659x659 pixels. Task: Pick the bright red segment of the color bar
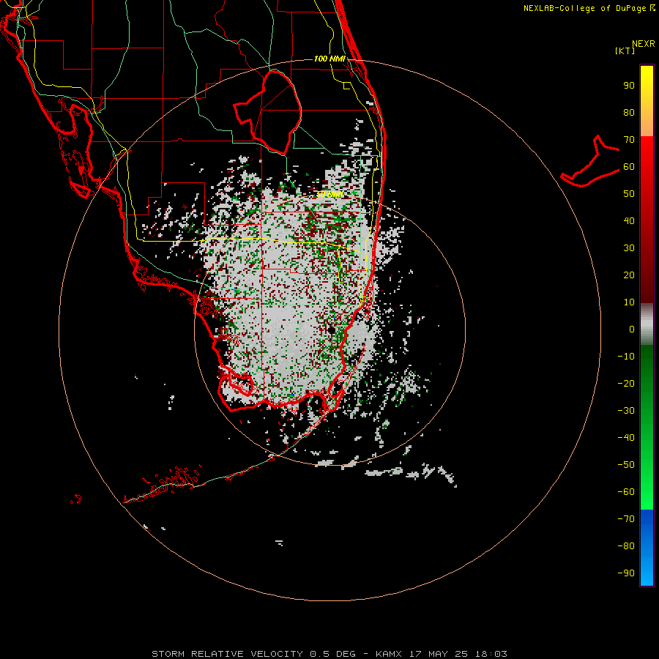pos(647,152)
